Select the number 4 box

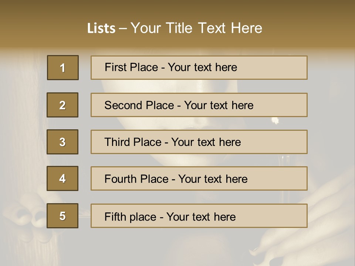tap(62, 178)
